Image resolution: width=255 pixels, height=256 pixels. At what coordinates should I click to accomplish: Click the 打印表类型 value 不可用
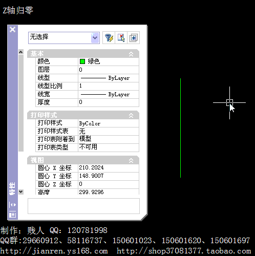pyautogui.click(x=109, y=147)
